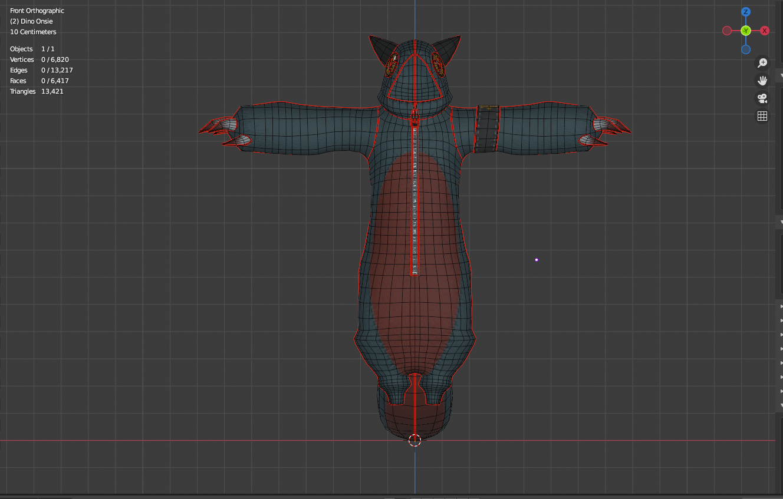This screenshot has width=783, height=499.
Task: Click the red X axis gizmo circle
Action: (x=765, y=31)
